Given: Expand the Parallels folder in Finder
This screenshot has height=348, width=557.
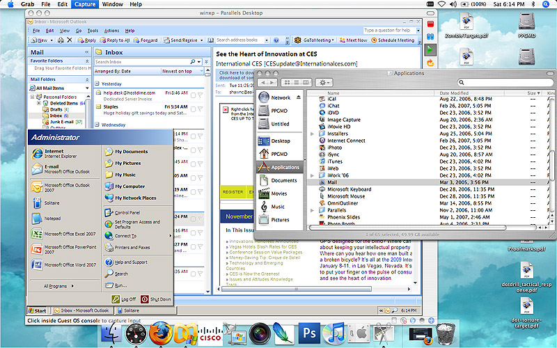Looking at the screenshot, I should pos(312,210).
